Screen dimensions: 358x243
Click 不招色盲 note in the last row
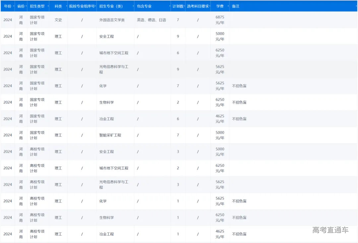[239, 234]
